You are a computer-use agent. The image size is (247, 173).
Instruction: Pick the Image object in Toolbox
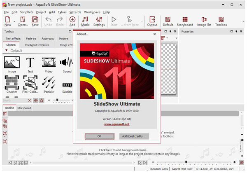pyautogui.click(x=12, y=65)
